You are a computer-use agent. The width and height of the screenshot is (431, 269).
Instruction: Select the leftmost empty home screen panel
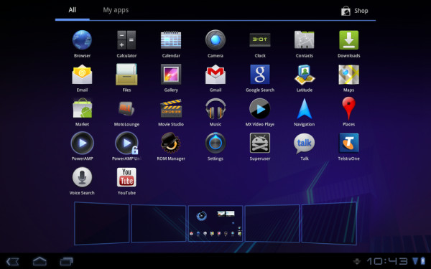click(x=102, y=223)
